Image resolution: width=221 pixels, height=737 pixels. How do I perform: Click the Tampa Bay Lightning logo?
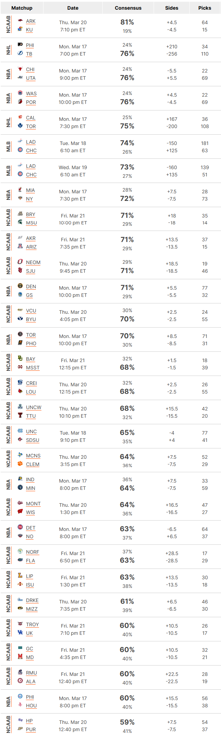pyautogui.click(x=20, y=53)
